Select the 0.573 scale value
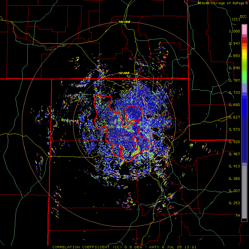Viewport: 249px width, 249px height. pyautogui.click(x=234, y=129)
